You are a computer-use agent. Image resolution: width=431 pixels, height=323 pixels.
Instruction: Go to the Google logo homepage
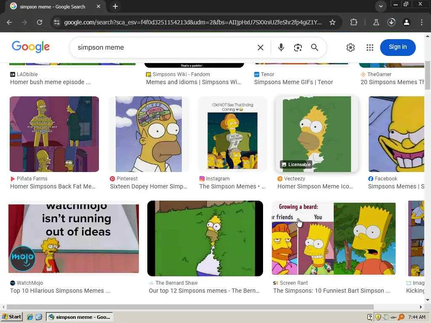(31, 47)
